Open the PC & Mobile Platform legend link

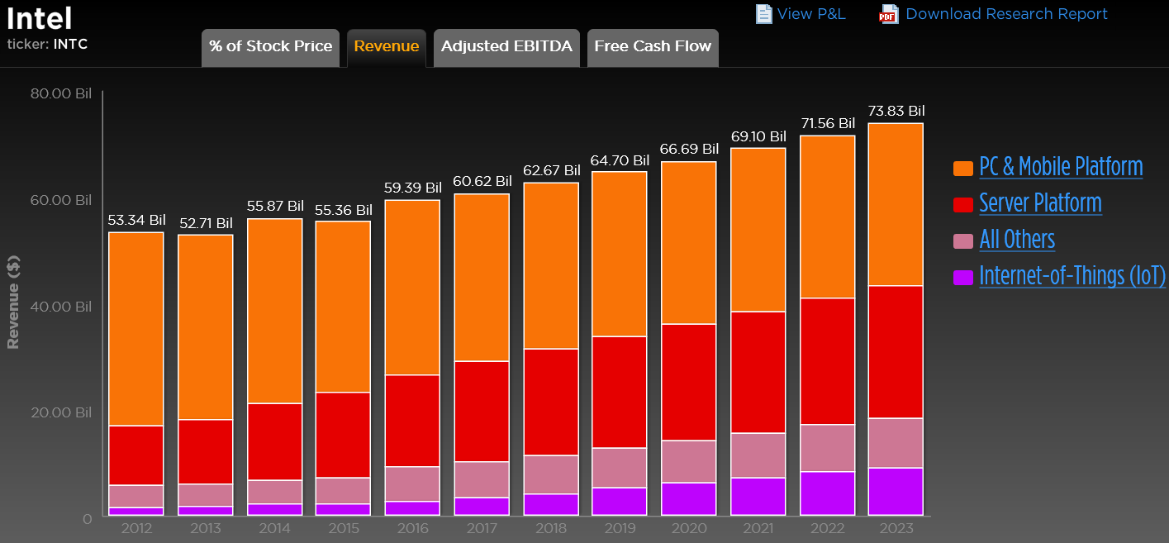pyautogui.click(x=1061, y=167)
